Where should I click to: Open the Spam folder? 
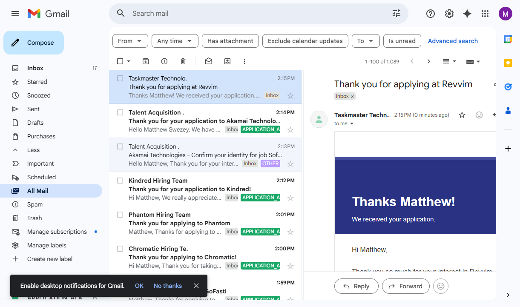click(35, 204)
